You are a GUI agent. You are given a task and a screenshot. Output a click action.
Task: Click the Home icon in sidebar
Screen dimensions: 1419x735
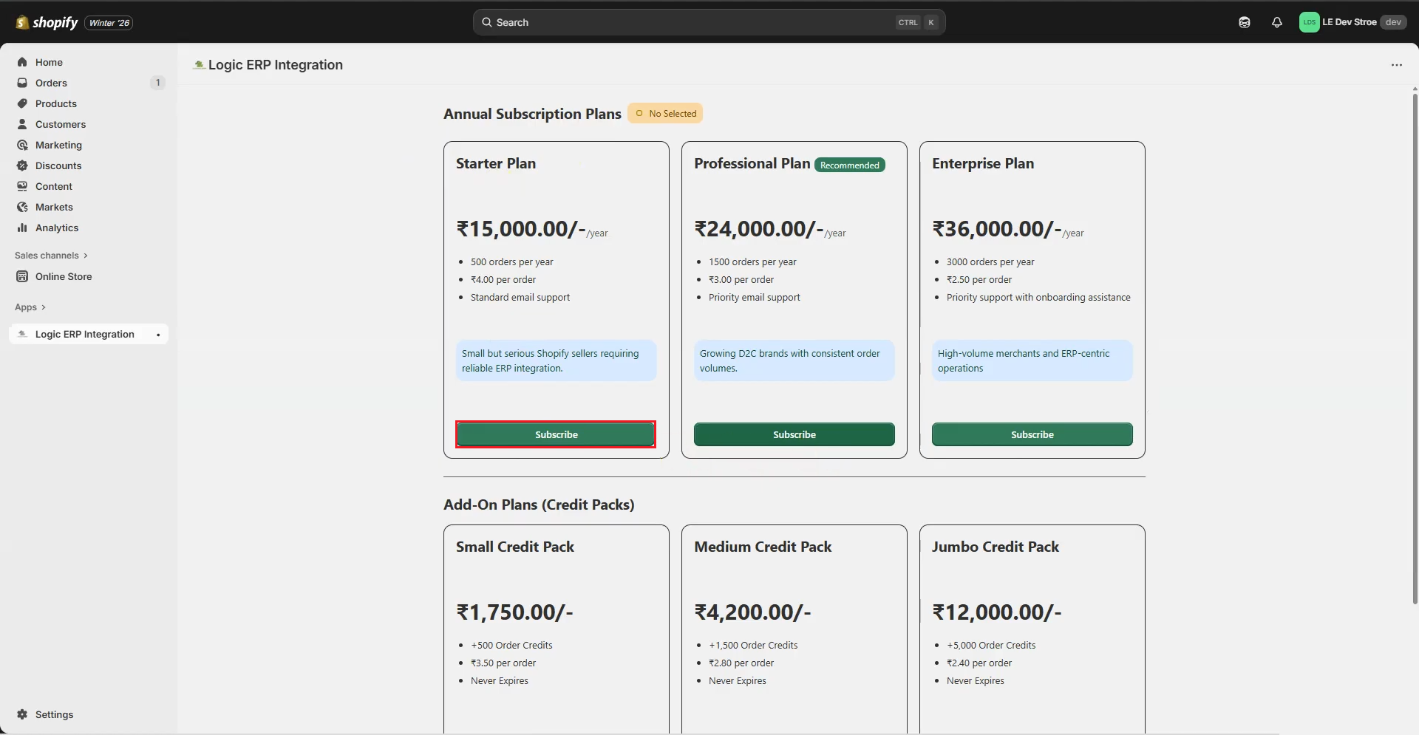point(22,62)
